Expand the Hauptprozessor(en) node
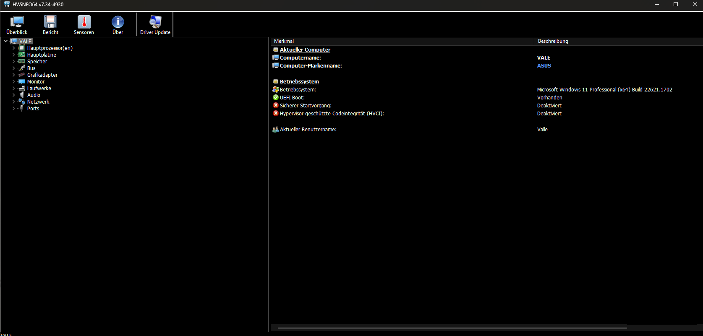This screenshot has width=703, height=336. (13, 48)
